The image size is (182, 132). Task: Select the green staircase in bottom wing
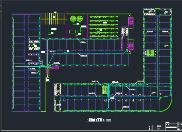[105, 89]
